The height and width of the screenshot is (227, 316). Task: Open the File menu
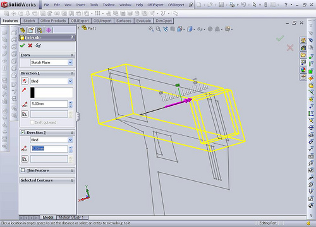[47, 4]
